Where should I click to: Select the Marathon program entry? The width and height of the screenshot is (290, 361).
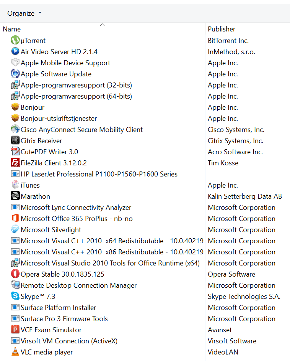pyautogui.click(x=35, y=196)
